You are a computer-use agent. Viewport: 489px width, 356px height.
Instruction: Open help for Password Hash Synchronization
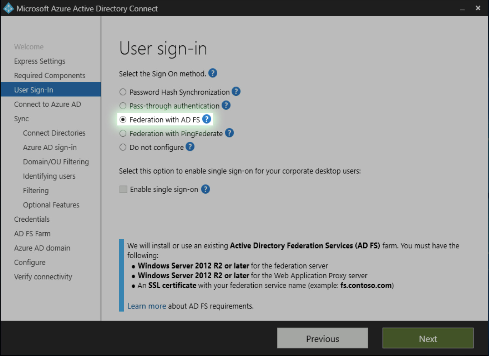tap(236, 92)
